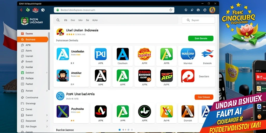Click the orange button in the second section
This screenshot has height=133, width=266.
tap(204, 97)
